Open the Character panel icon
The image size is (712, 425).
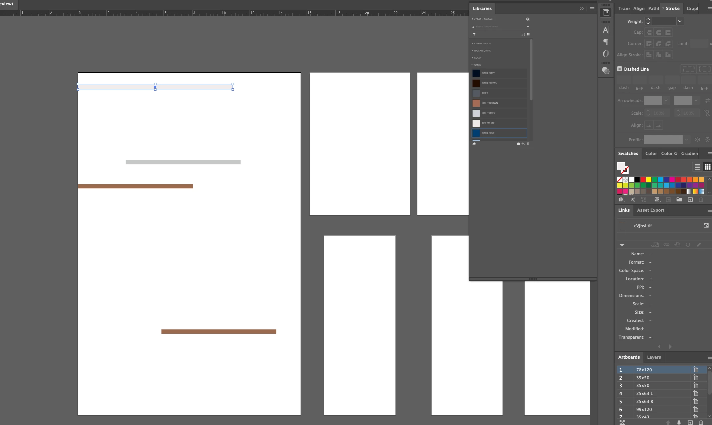point(606,30)
